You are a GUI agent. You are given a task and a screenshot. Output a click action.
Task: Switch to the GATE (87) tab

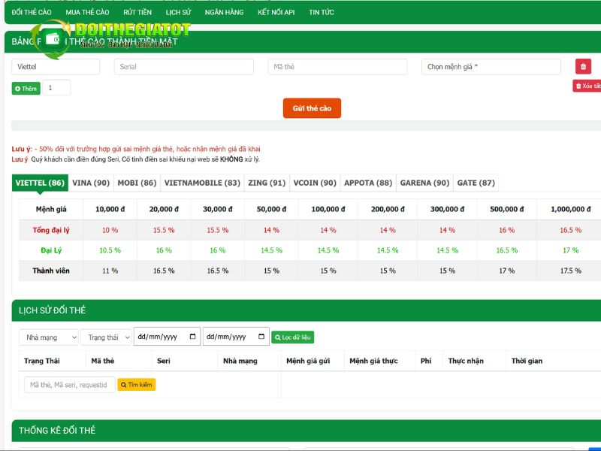point(476,183)
